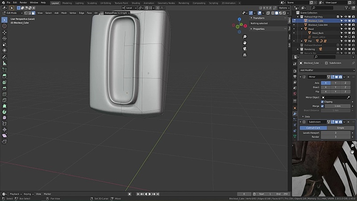357x201 pixels.
Task: Switch to the Modeling workspace tab
Action: point(67,3)
